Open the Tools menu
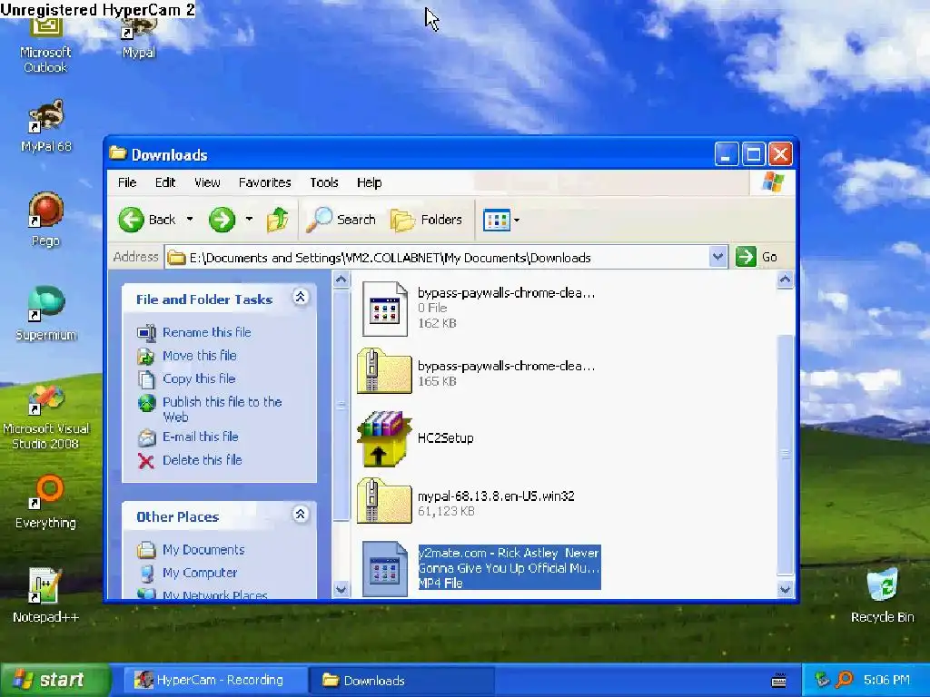Screen dimensions: 930x697 point(324,182)
